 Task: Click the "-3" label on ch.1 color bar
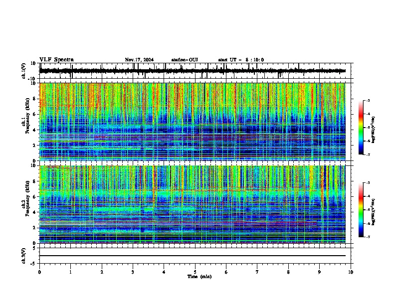pos(368,101)
